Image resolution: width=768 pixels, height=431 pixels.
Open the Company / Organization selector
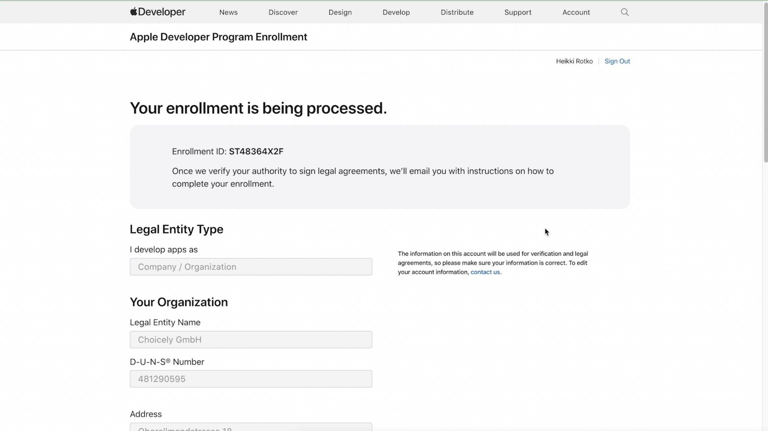(251, 267)
